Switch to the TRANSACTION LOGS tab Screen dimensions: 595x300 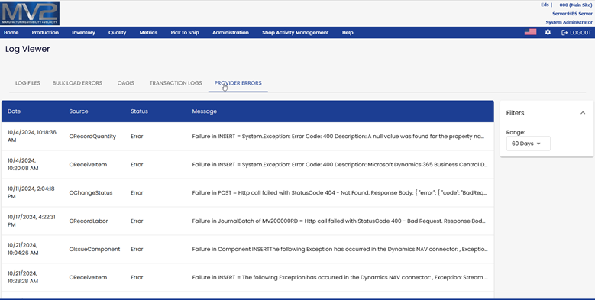pos(176,83)
